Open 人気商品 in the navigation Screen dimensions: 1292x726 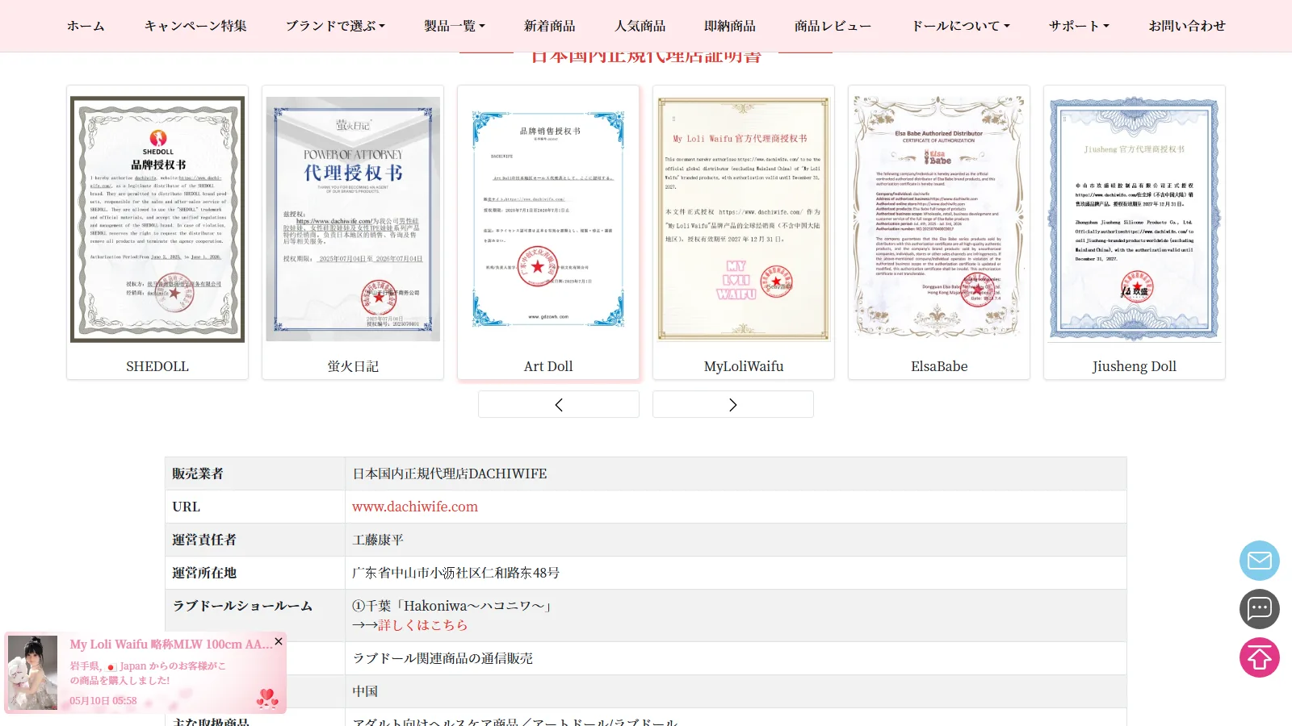point(640,26)
